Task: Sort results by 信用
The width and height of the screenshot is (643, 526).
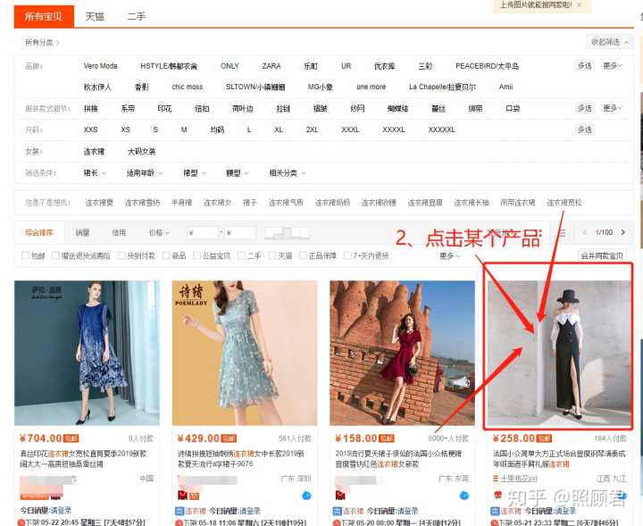Action: [x=119, y=233]
